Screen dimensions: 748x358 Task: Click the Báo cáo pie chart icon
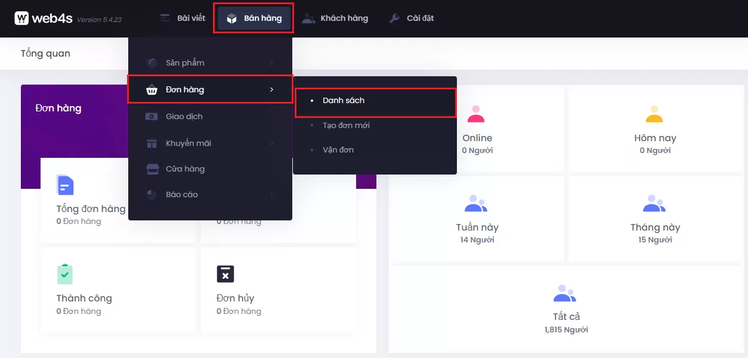pos(152,195)
